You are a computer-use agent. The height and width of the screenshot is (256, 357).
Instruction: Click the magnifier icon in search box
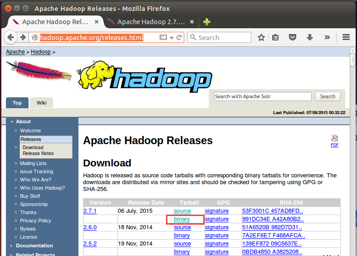click(193, 37)
